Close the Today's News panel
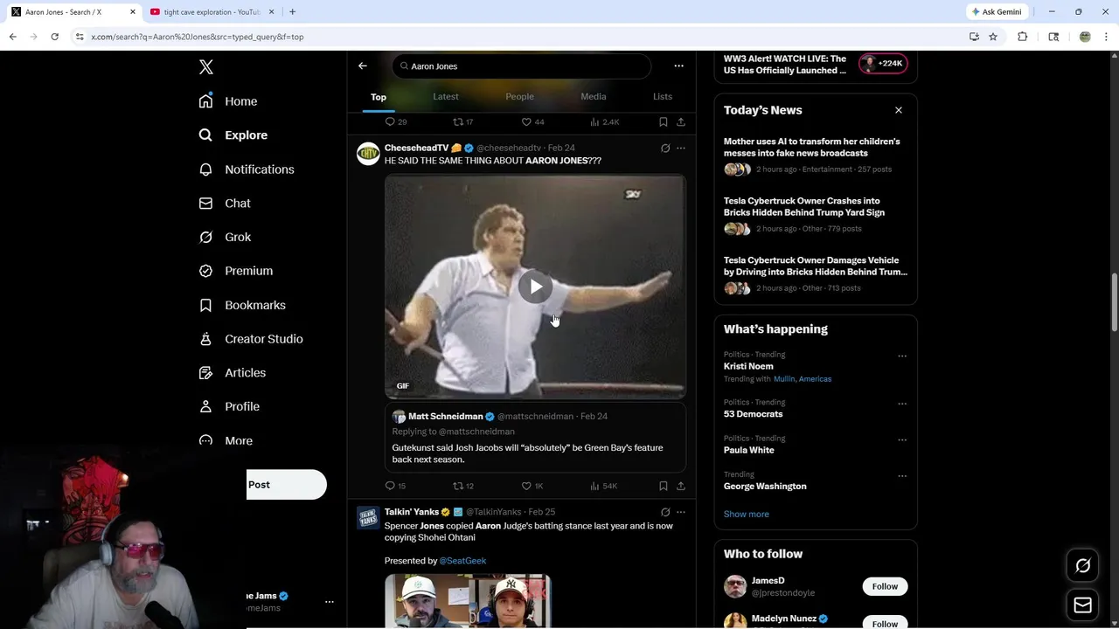 [898, 110]
